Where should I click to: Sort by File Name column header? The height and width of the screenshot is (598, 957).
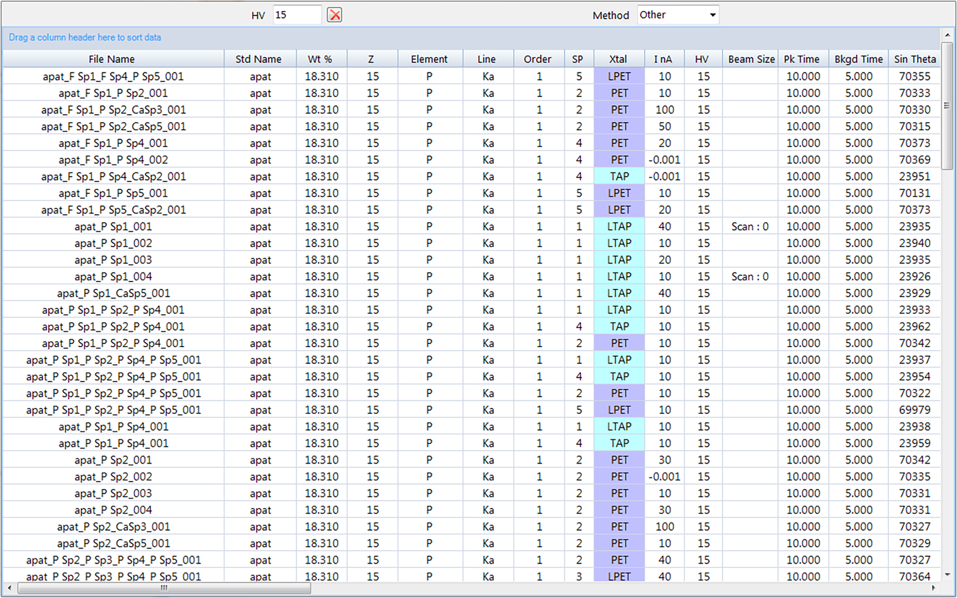(112, 59)
